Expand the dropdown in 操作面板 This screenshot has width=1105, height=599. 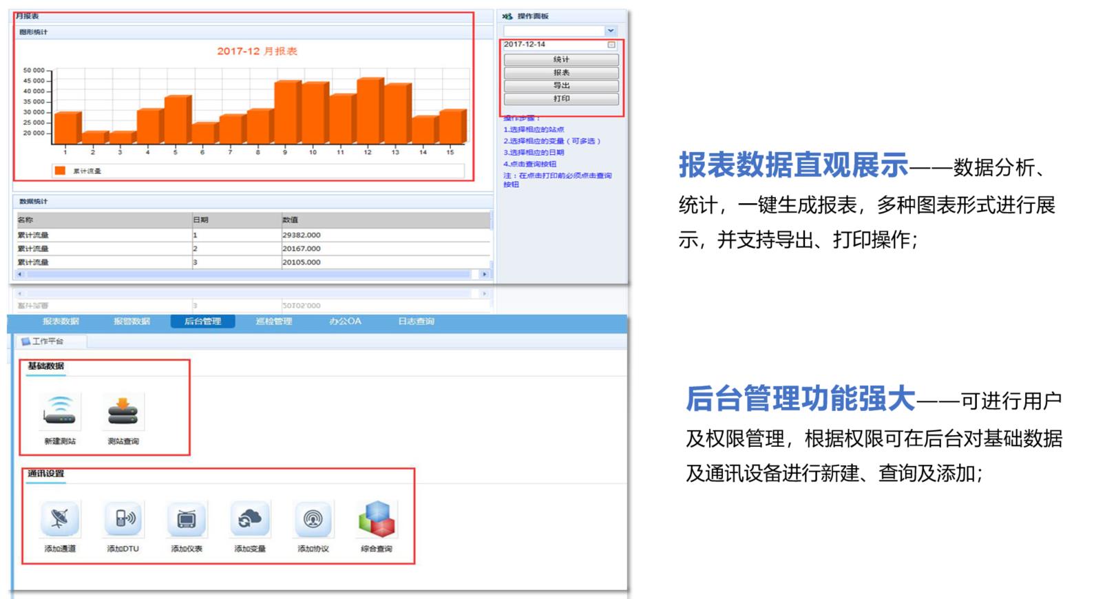[x=611, y=31]
